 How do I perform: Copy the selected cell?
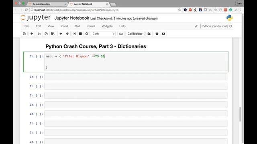tap(46, 34)
